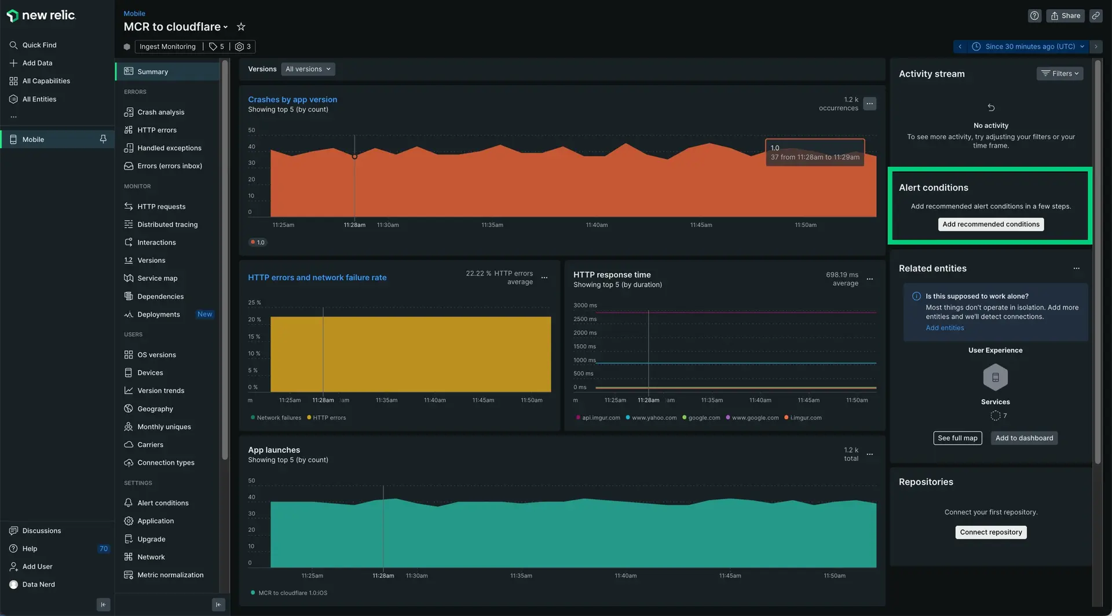The width and height of the screenshot is (1112, 616).
Task: Select HTTP errors from the Errors section
Action: (x=157, y=130)
